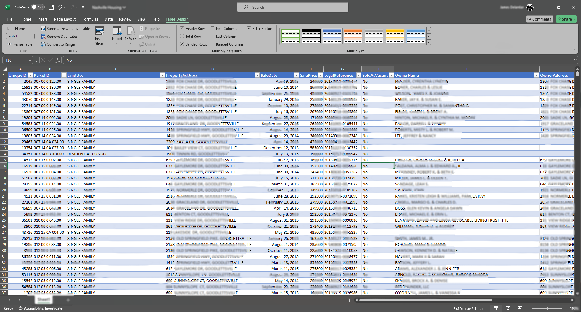The height and width of the screenshot is (312, 581).
Task: Click the Undo arrow icon
Action: (60, 7)
